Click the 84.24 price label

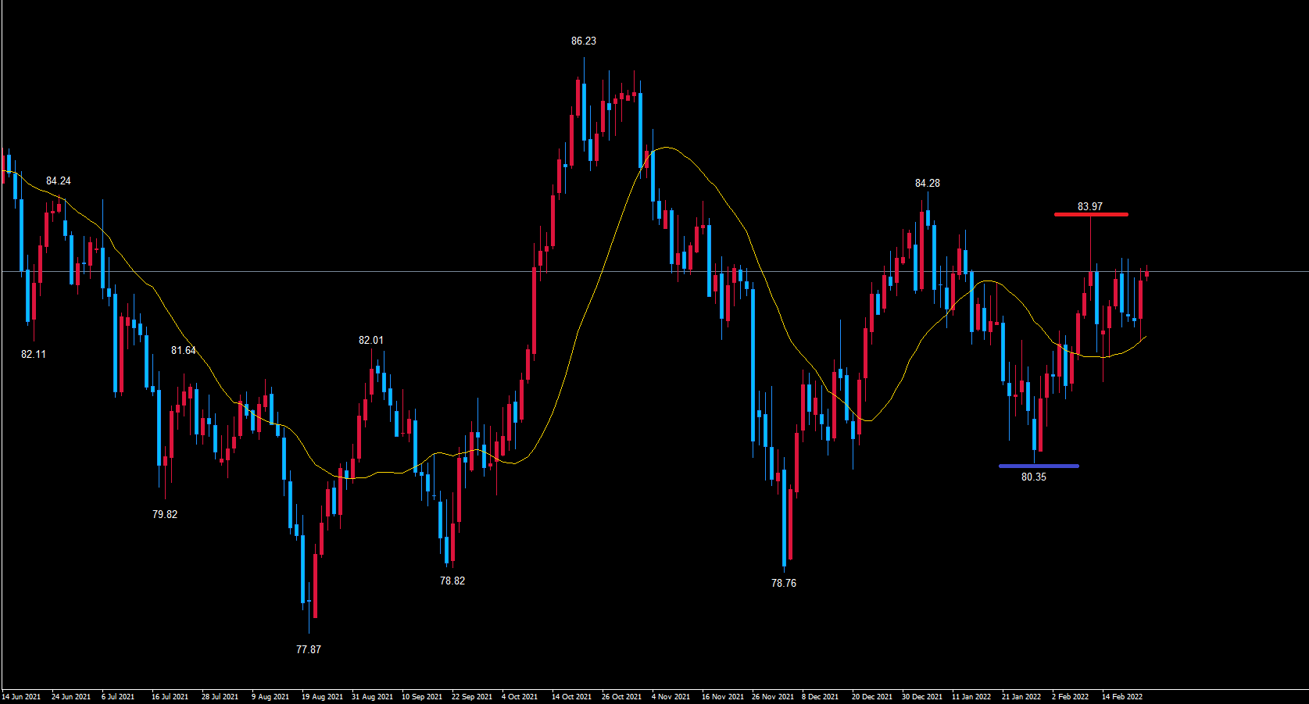(58, 181)
